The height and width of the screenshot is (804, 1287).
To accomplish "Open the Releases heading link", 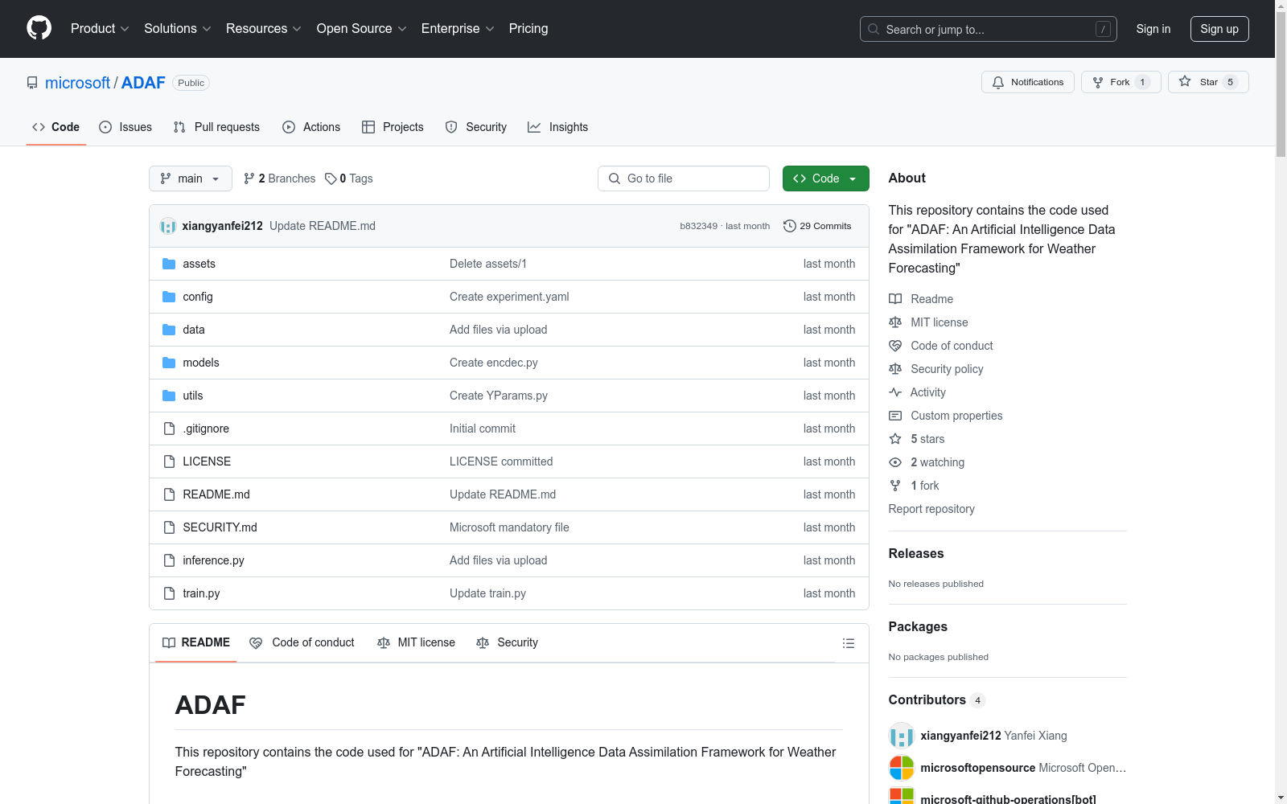I will click(916, 553).
